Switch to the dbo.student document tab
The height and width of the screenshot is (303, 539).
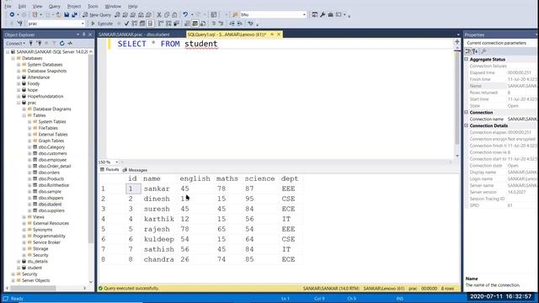tap(134, 35)
